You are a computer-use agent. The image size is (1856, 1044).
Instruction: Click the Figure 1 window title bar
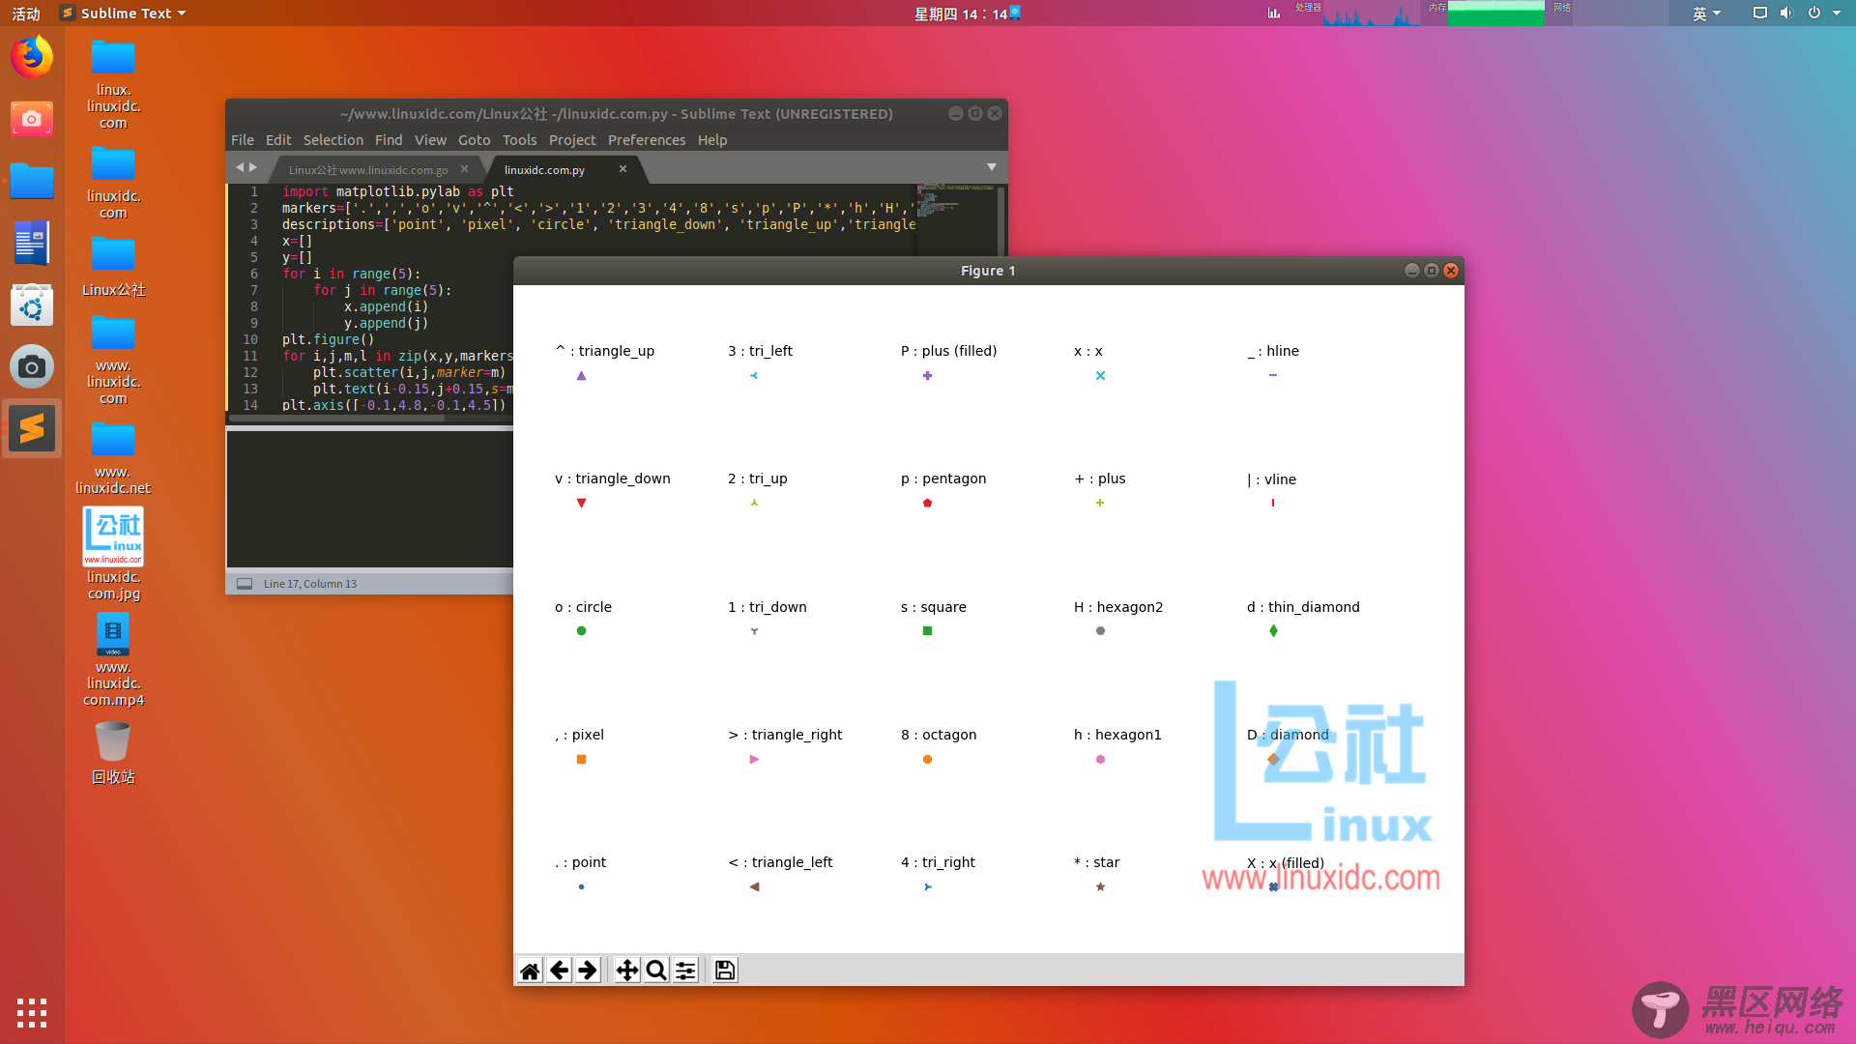(x=988, y=271)
